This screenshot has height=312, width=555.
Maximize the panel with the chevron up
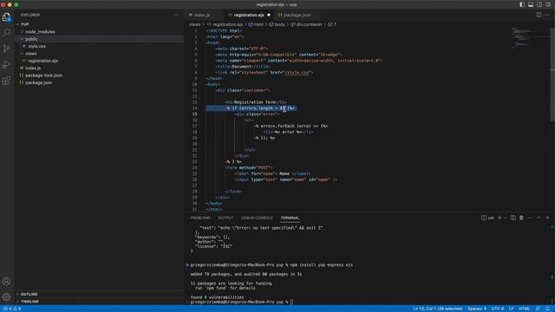pos(539,218)
